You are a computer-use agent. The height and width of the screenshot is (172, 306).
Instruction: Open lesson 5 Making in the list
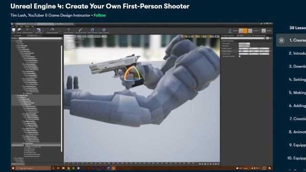[297, 92]
